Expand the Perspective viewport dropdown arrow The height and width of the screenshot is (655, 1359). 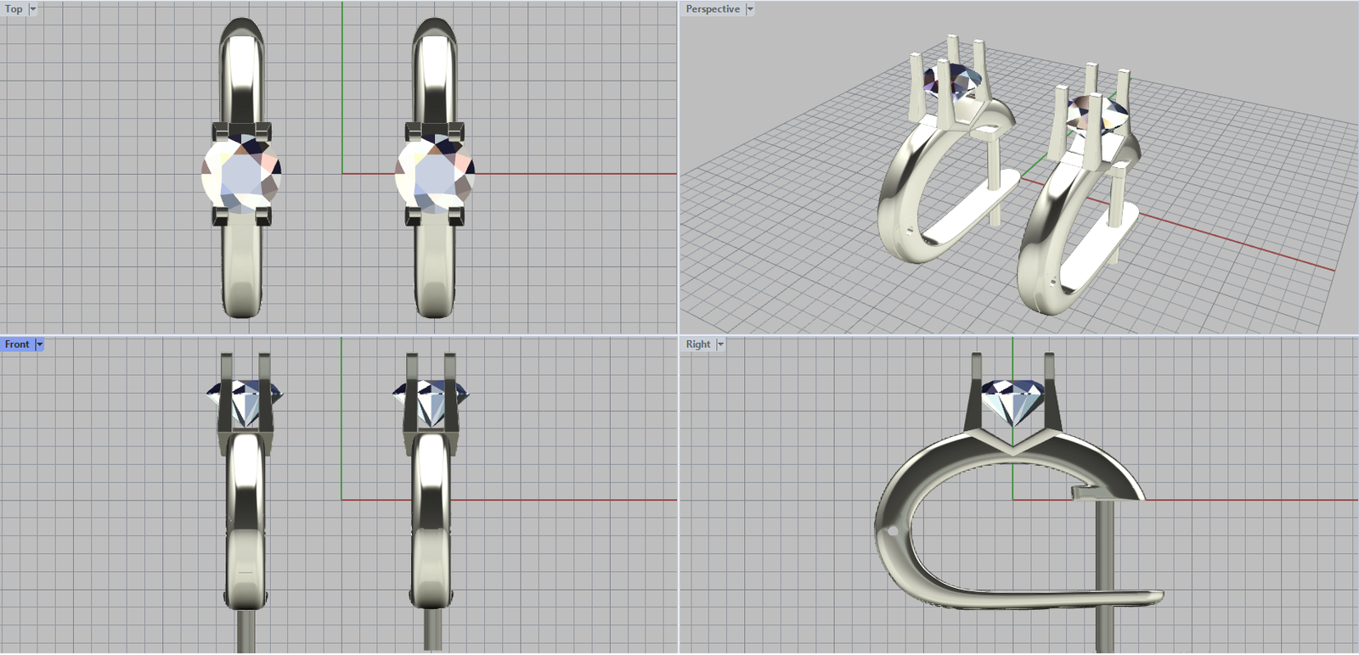750,9
